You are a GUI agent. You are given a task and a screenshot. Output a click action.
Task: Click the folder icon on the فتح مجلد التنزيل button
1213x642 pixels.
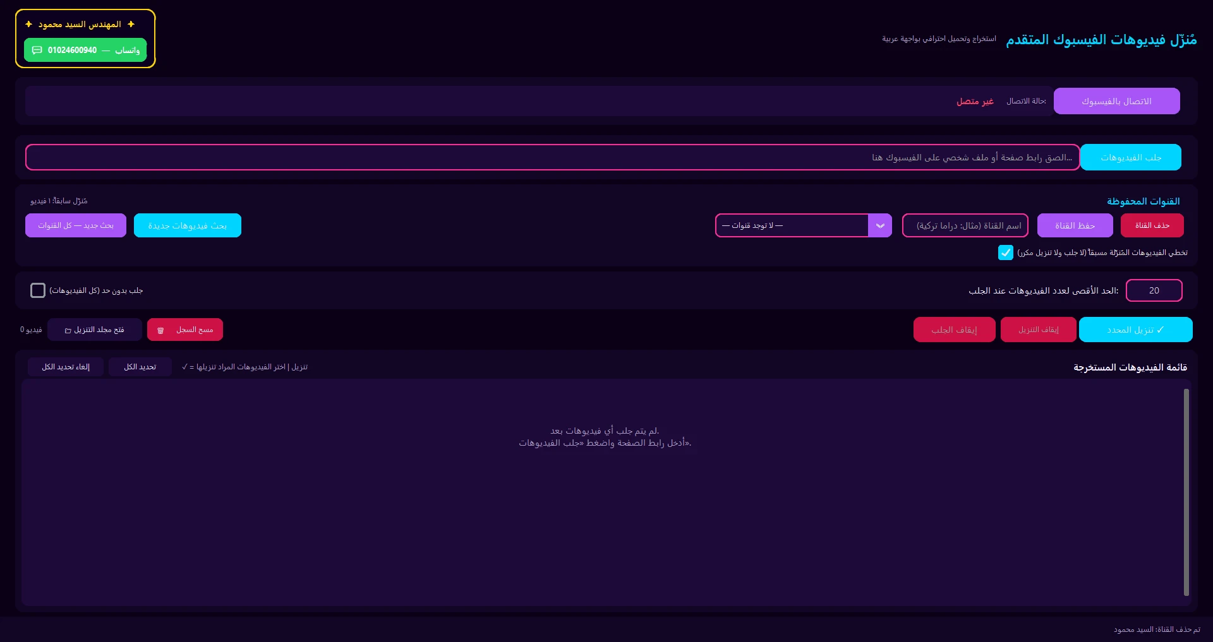tap(68, 330)
